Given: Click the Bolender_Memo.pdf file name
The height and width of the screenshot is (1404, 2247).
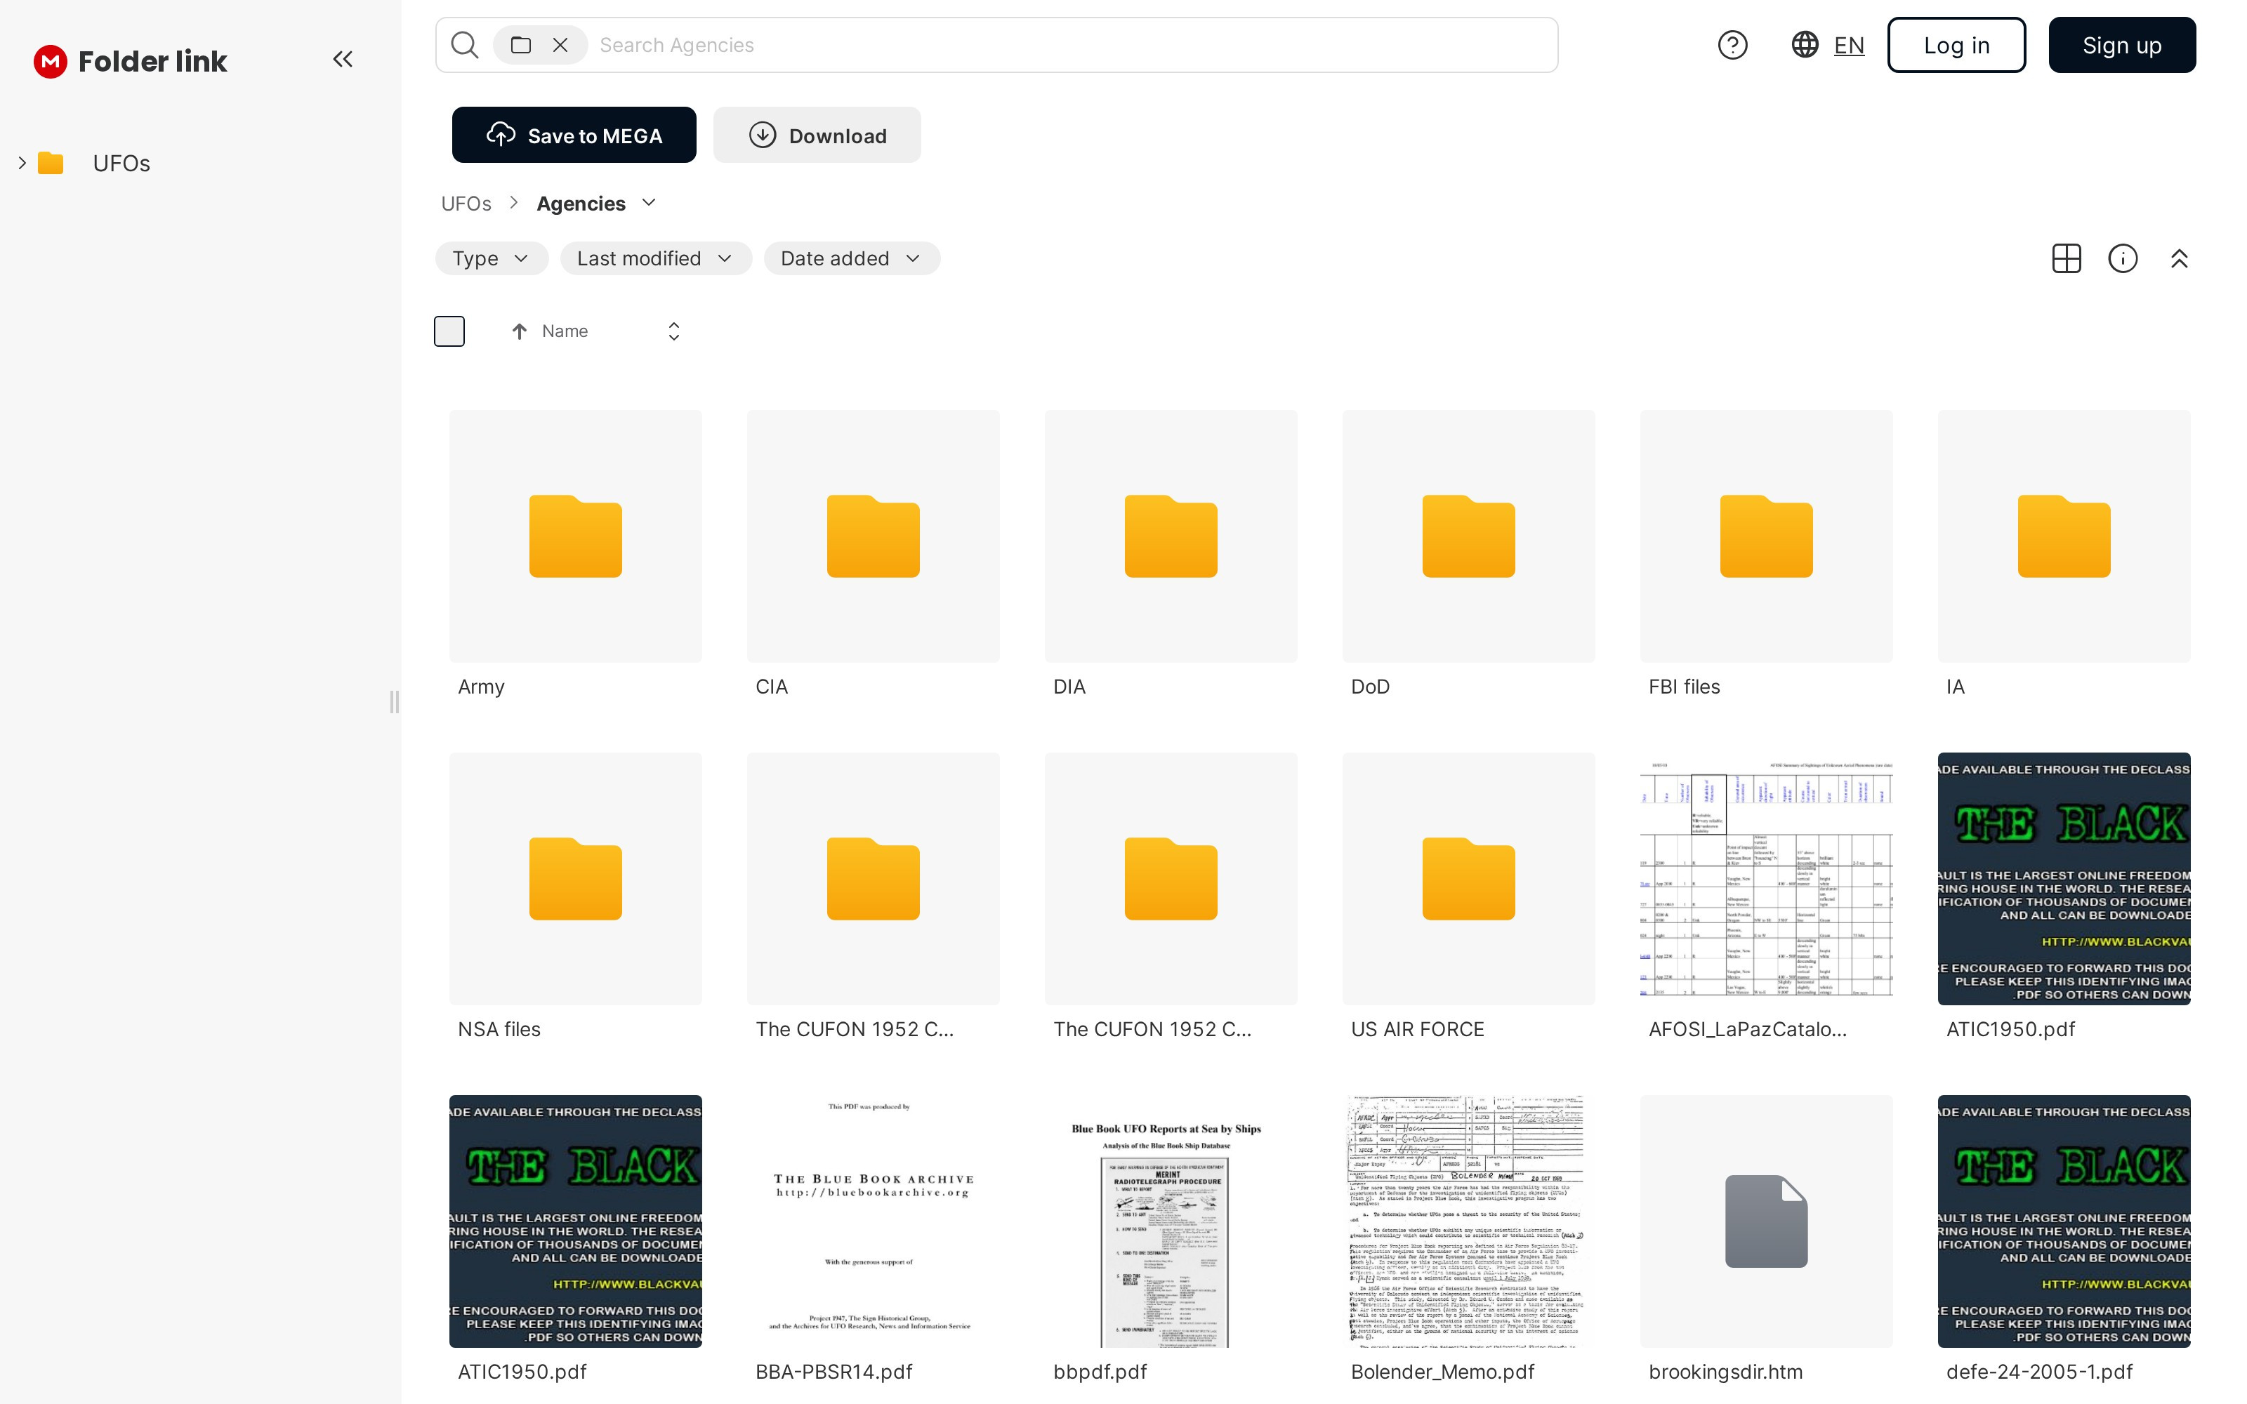Looking at the screenshot, I should [x=1442, y=1372].
